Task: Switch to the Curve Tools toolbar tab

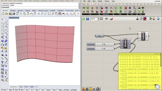Action: (x=69, y=11)
